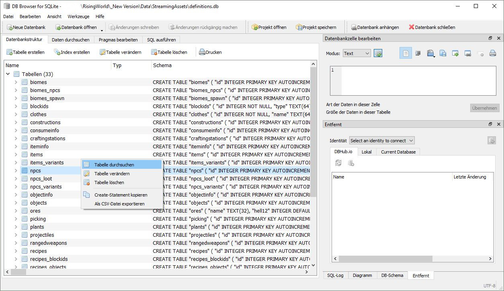Click export to file icon with green arrow
The image size is (504, 291).
click(455, 53)
